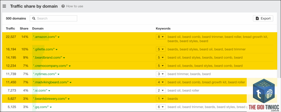Select the traffic value 5,125

[x=12, y=107]
